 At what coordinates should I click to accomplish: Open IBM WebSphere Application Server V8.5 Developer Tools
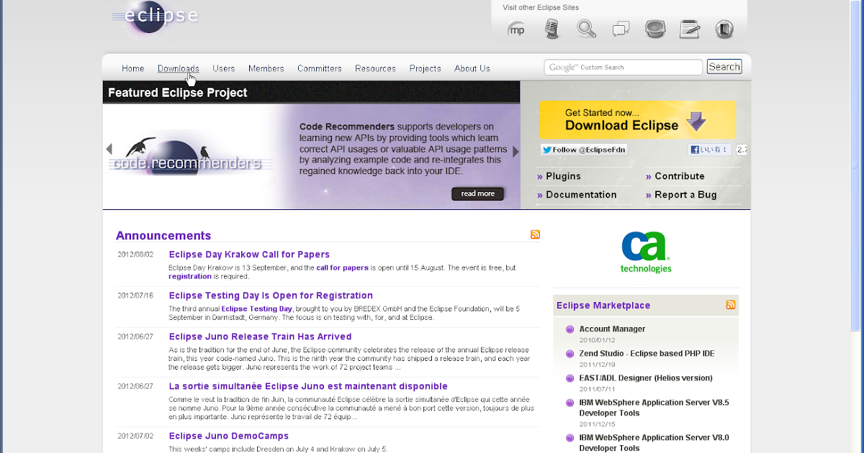tap(654, 408)
